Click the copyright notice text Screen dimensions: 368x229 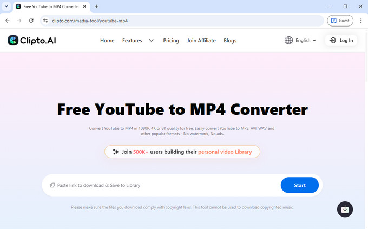182,207
